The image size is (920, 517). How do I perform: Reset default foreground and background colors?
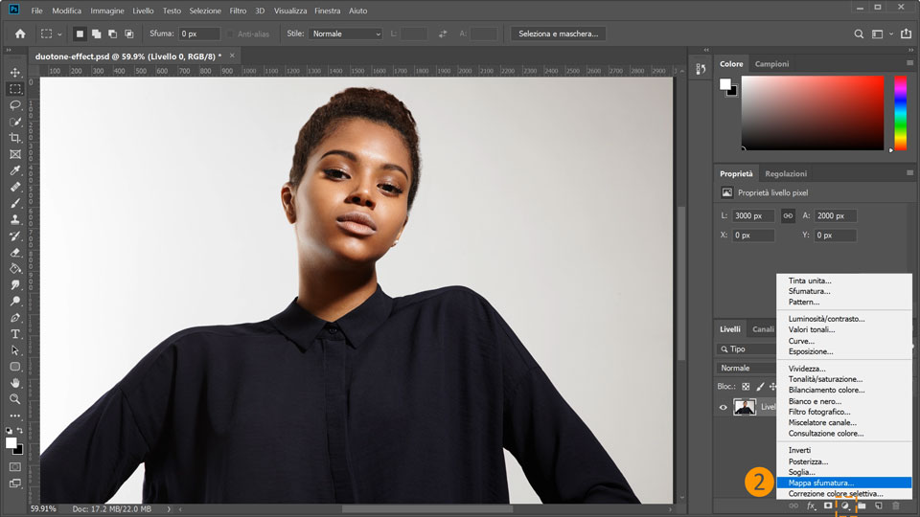pos(9,431)
